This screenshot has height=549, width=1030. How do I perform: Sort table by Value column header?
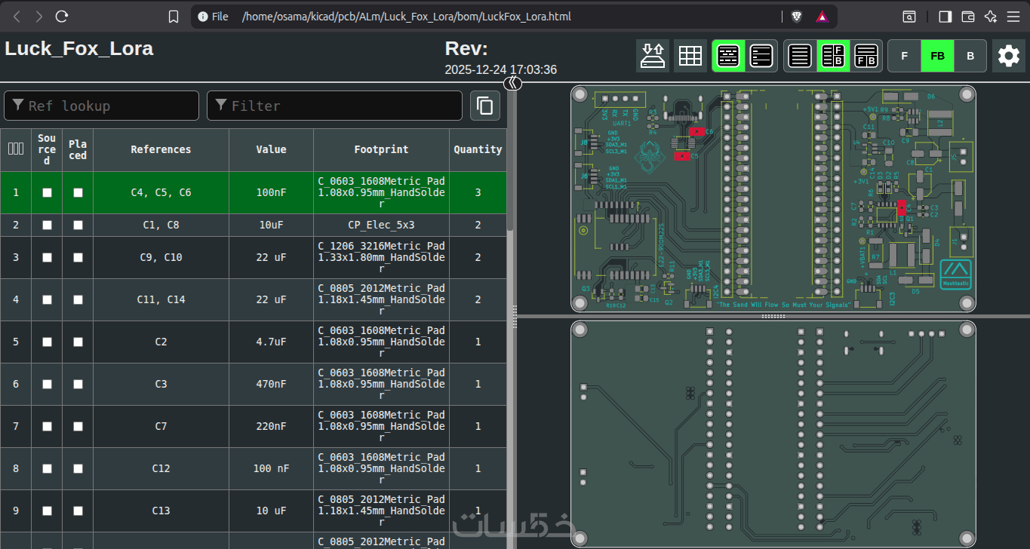tap(271, 149)
